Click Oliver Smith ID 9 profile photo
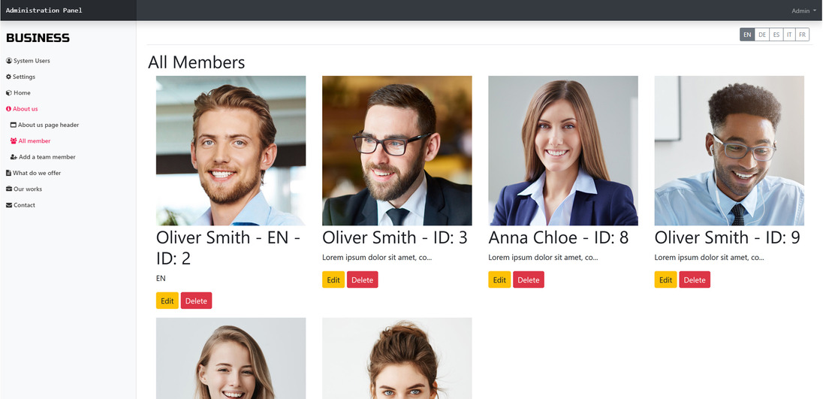The height and width of the screenshot is (399, 823). click(729, 151)
